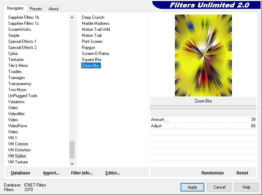Image resolution: width=262 pixels, height=195 pixels.
Task: Reset the filter parameters
Action: pos(242,173)
